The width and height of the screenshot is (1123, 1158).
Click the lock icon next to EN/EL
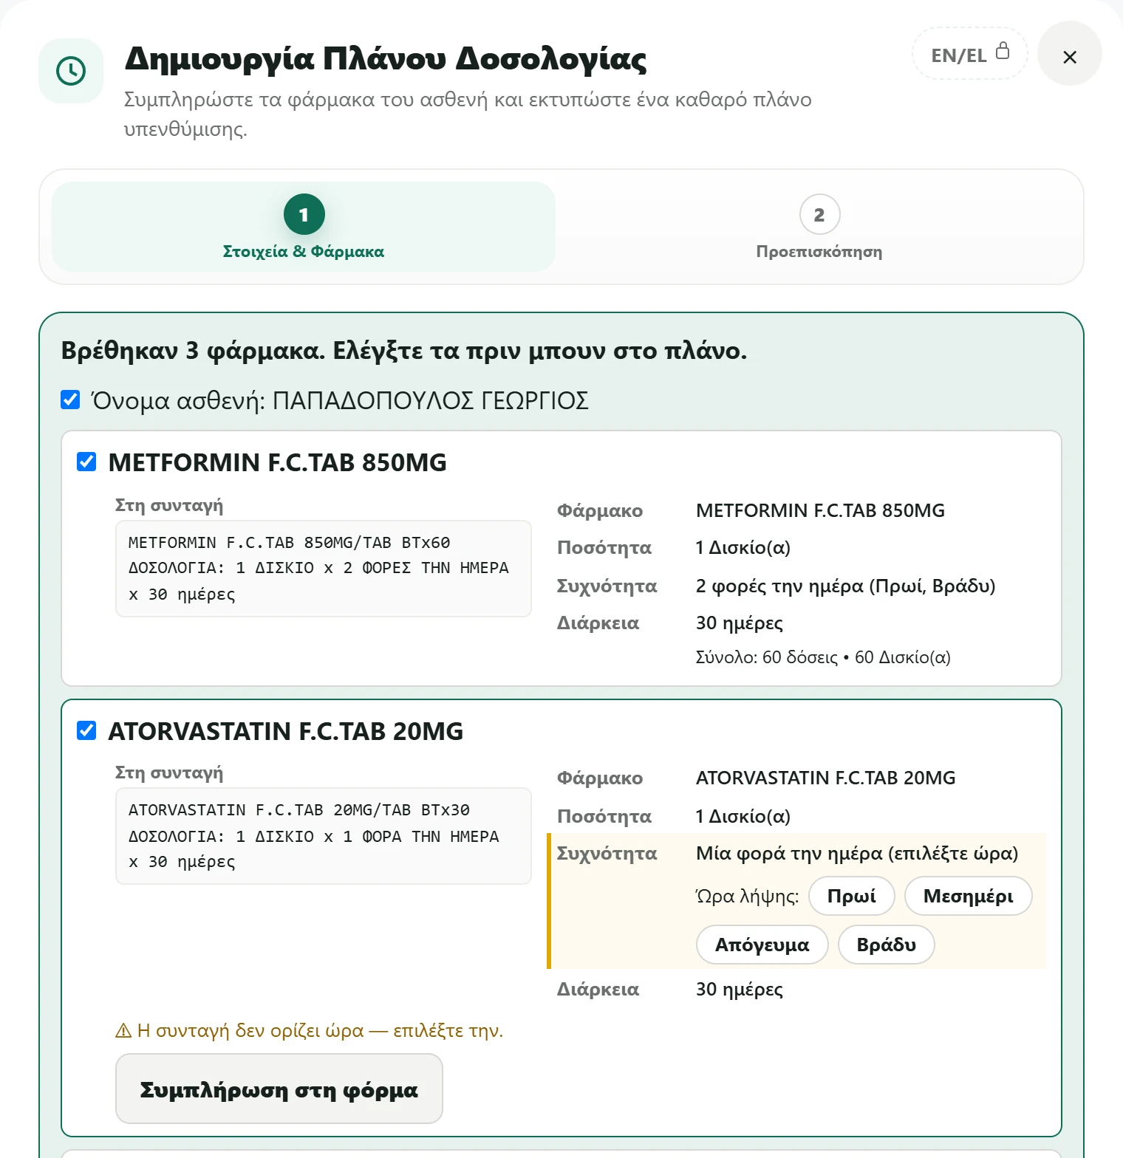click(x=1003, y=50)
